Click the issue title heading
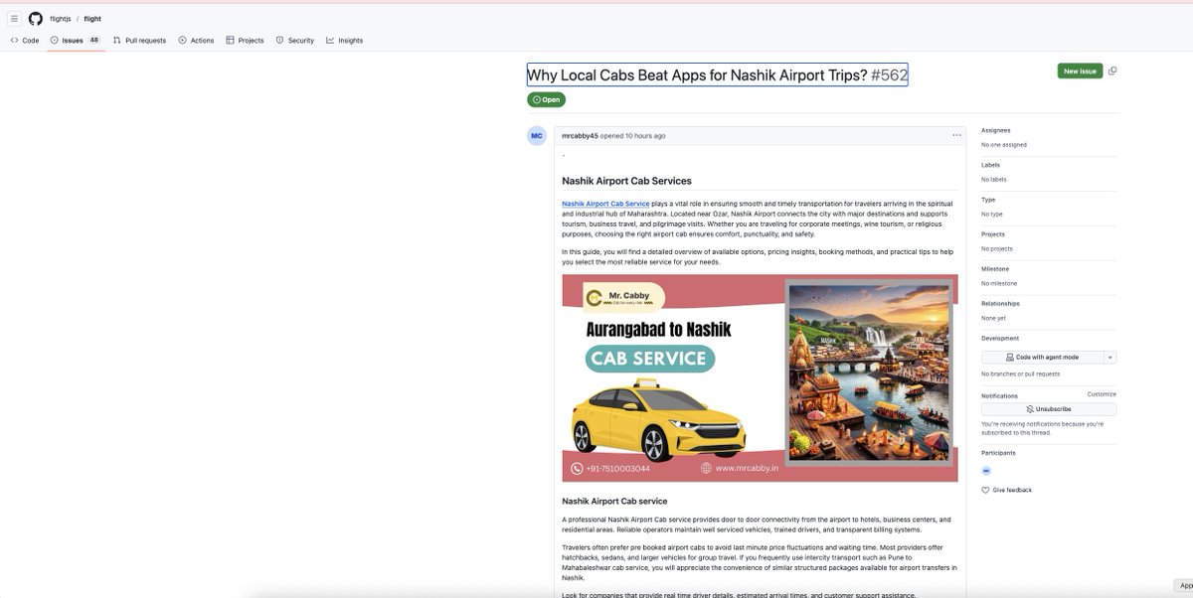Screen dimensions: 1193x598 [x=717, y=75]
